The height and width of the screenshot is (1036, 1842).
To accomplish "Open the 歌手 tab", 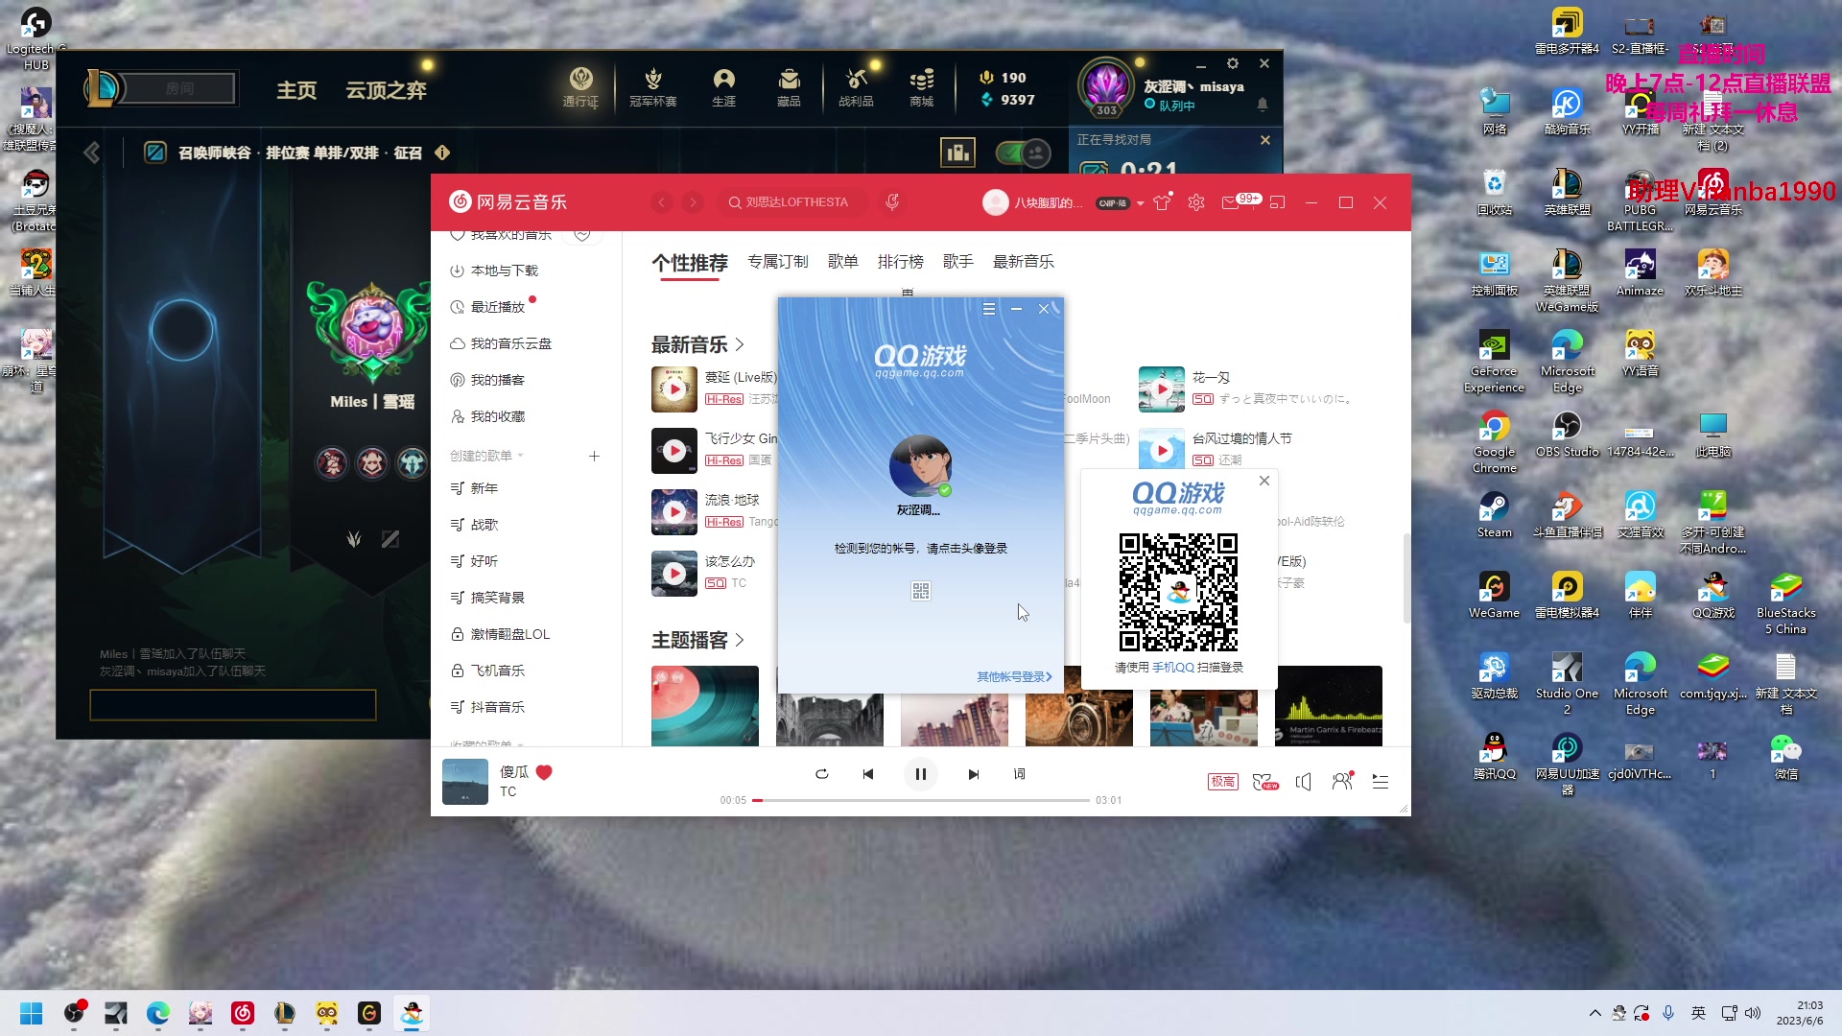I will [958, 262].
